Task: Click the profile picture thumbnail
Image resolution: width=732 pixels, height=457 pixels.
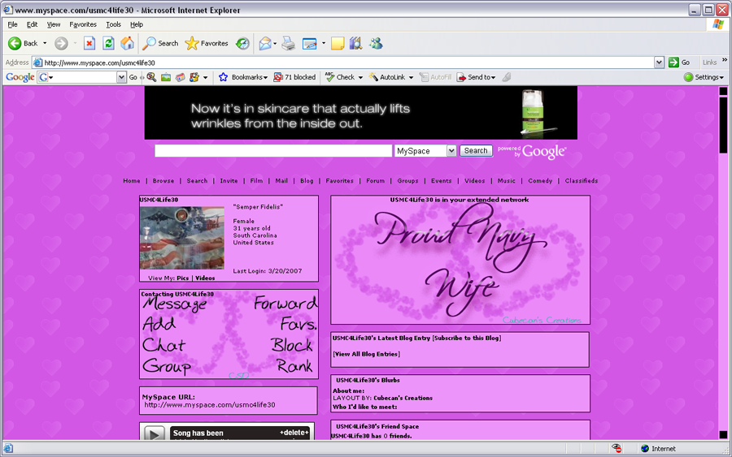Action: [181, 238]
